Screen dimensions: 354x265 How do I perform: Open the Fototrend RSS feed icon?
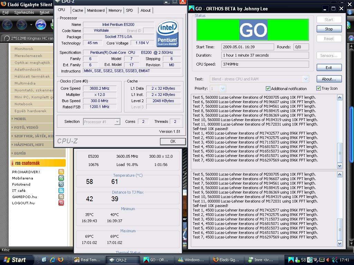(x=61, y=184)
